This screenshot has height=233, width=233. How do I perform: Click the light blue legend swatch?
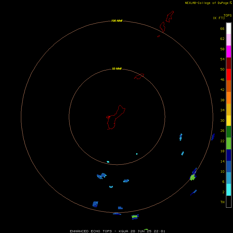pos(229,178)
